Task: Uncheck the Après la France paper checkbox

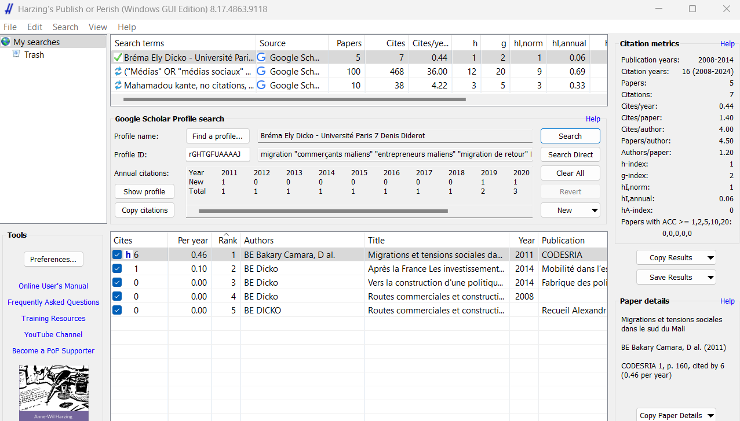Action: [x=117, y=269]
